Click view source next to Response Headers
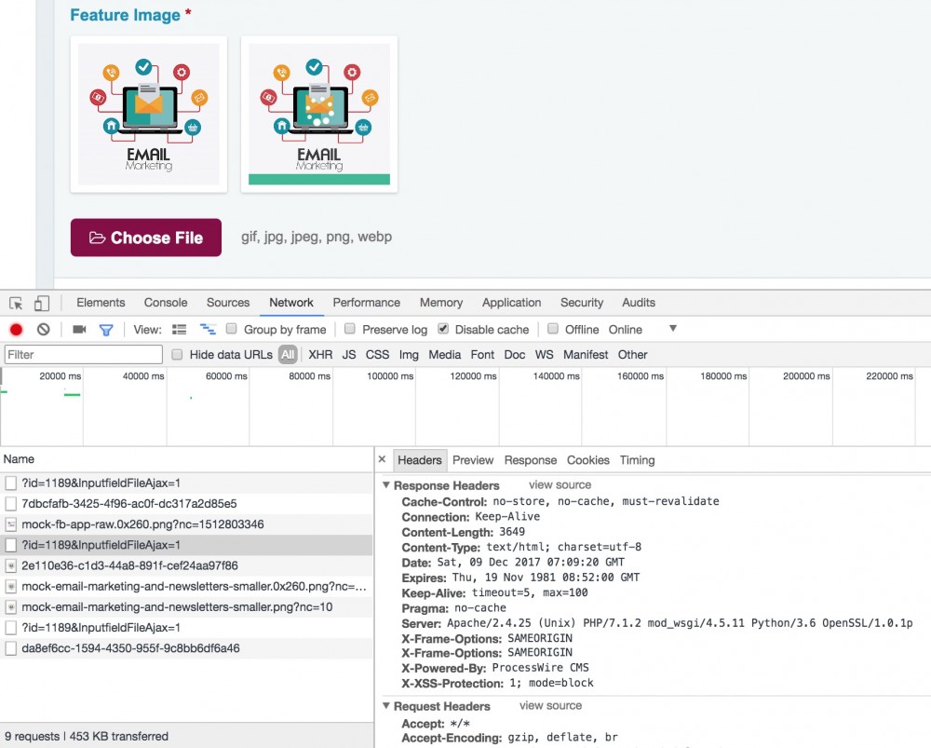The width and height of the screenshot is (931, 748). 560,485
